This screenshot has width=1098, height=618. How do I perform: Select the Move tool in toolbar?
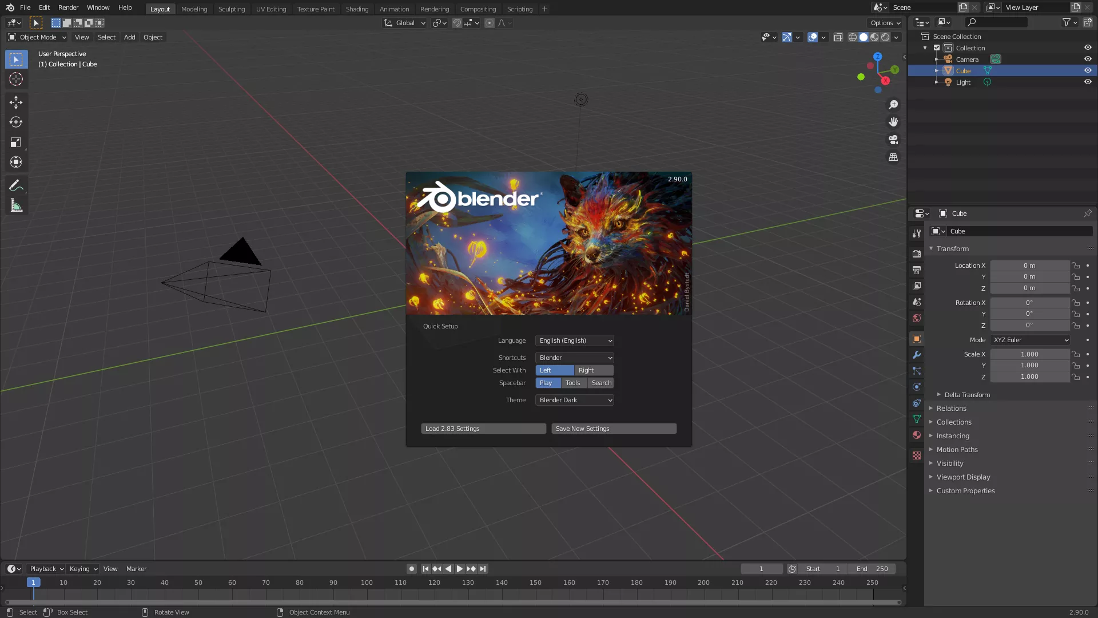coord(17,101)
